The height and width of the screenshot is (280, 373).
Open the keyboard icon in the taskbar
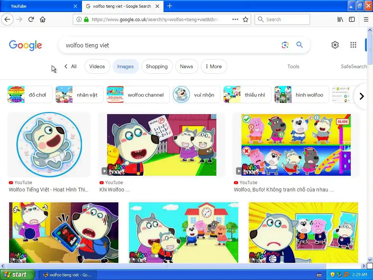point(319,275)
